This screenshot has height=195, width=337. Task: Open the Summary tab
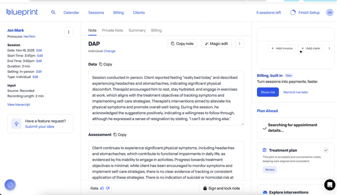coord(137,30)
